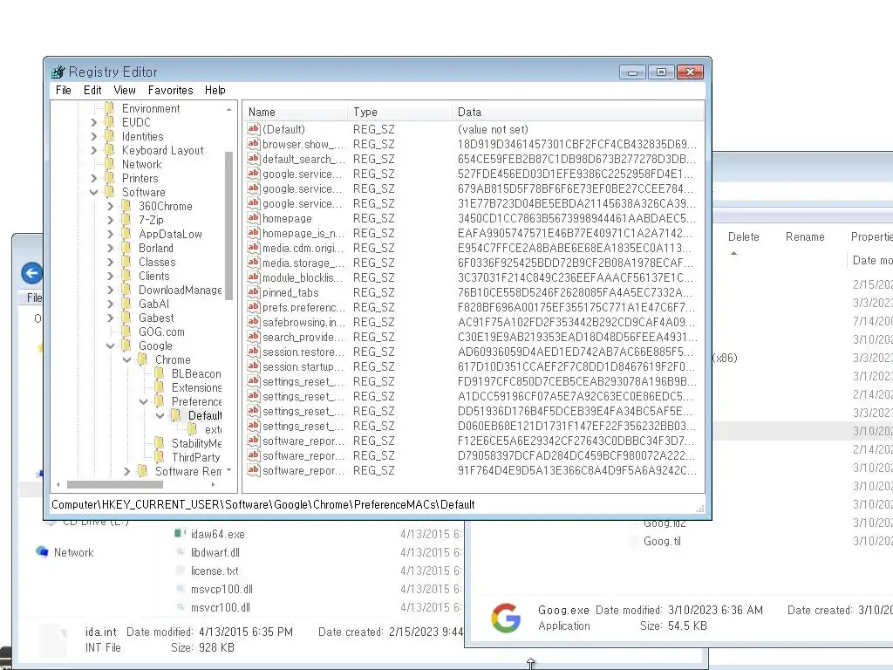
Task: Expand the Keyboard Layout key
Action: (94, 150)
